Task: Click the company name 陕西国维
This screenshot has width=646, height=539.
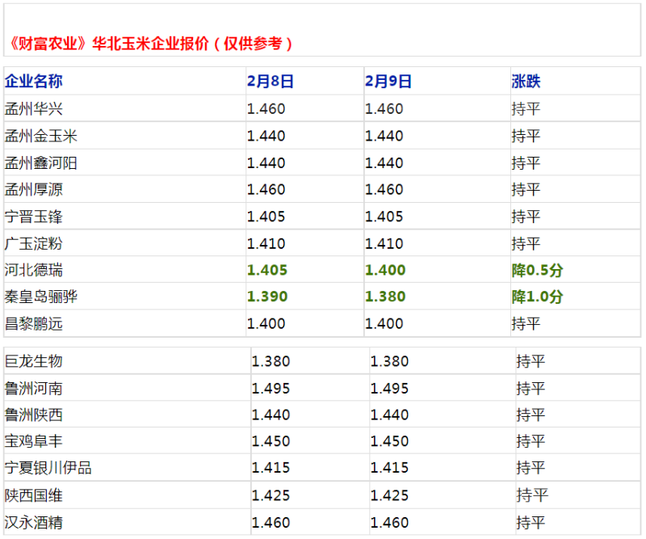Action: (x=33, y=495)
